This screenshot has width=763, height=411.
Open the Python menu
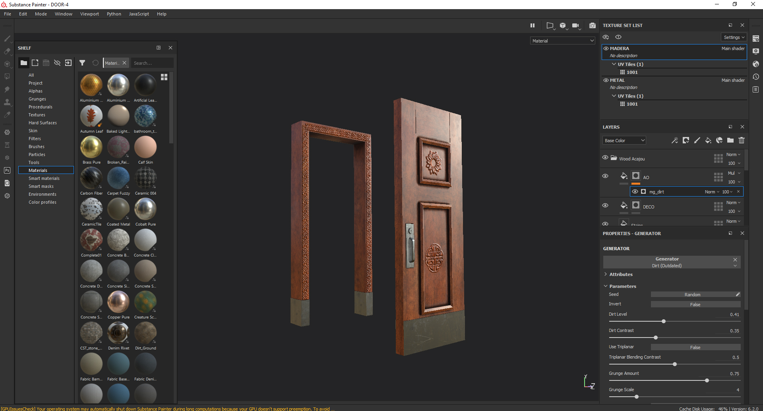coord(114,14)
